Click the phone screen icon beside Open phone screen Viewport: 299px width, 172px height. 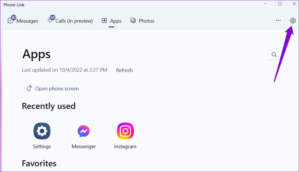[29, 88]
